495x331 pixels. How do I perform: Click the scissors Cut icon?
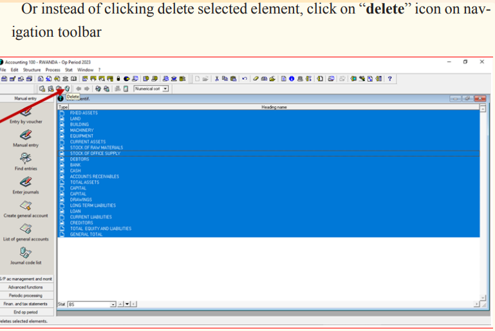coord(217,79)
